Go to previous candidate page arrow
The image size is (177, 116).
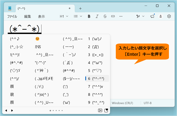[x=6, y=110]
